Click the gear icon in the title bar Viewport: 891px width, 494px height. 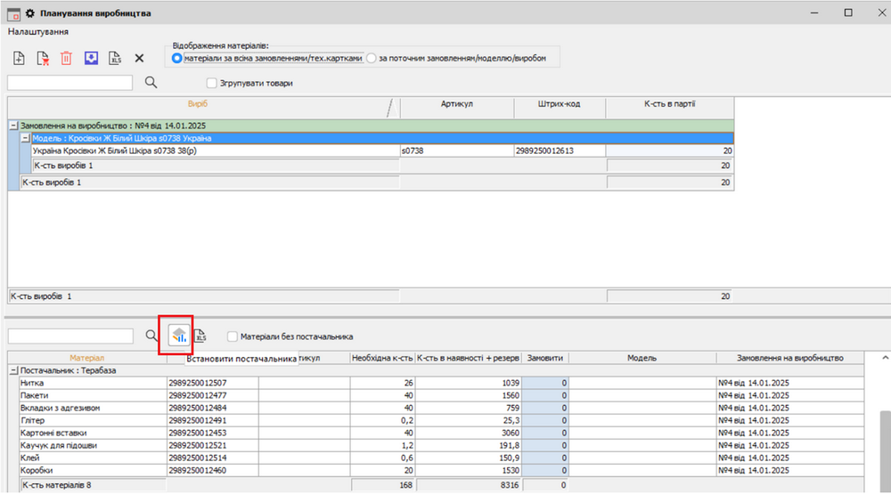pos(30,13)
